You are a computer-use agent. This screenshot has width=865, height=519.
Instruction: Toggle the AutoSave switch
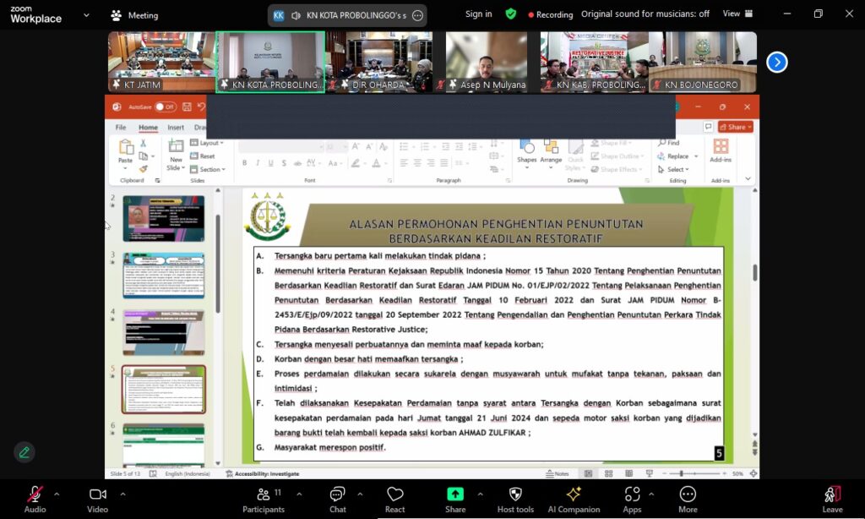pos(165,107)
